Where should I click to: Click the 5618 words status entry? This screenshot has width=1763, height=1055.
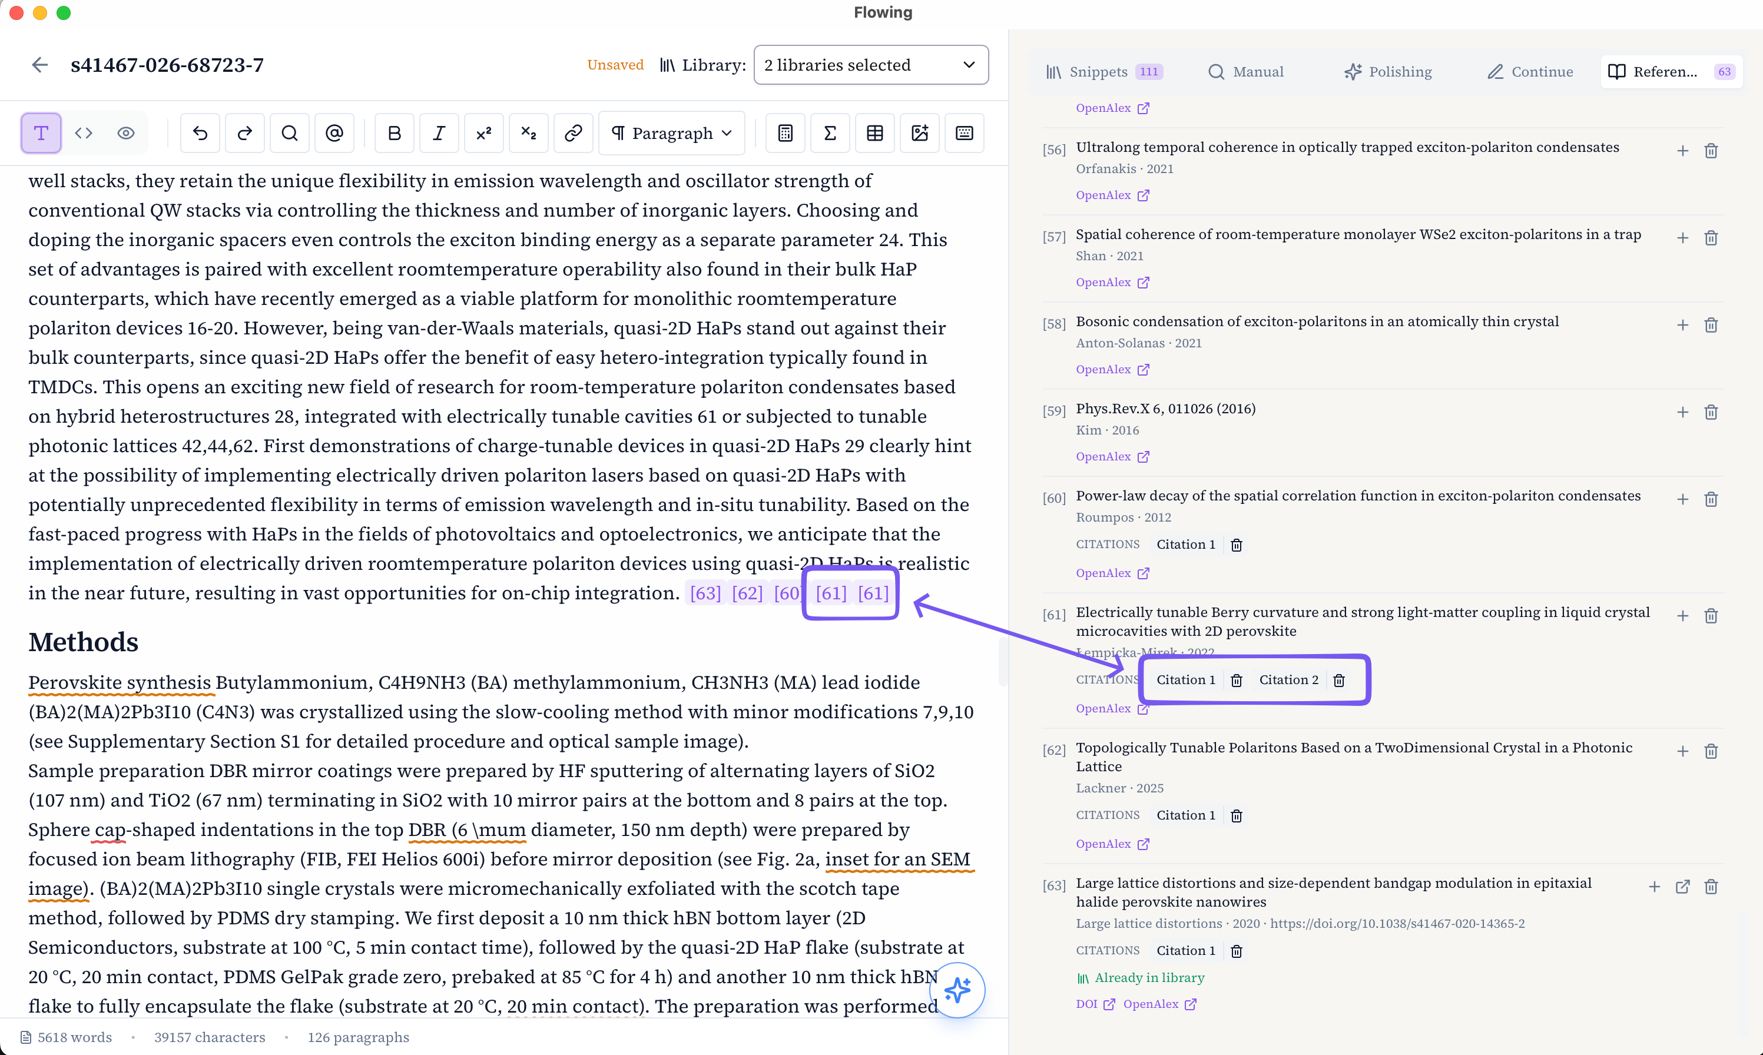[66, 1037]
